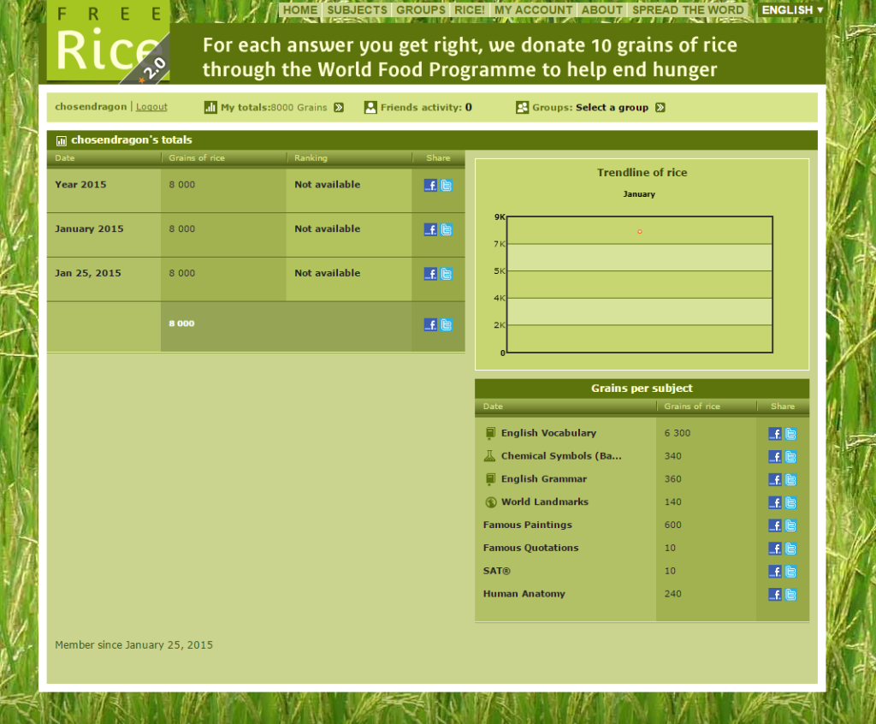Tweet the Human Anatomy grains
This screenshot has width=876, height=724.
pyautogui.click(x=791, y=594)
